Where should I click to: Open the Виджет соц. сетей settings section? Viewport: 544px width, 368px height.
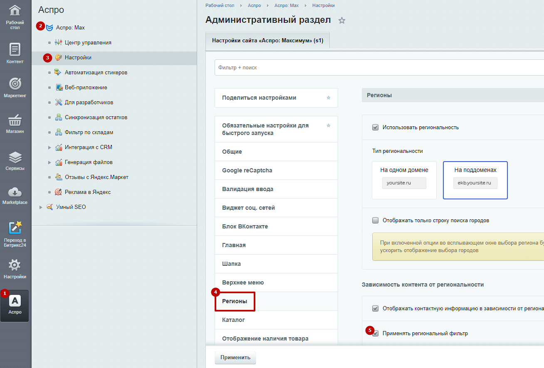pos(276,208)
